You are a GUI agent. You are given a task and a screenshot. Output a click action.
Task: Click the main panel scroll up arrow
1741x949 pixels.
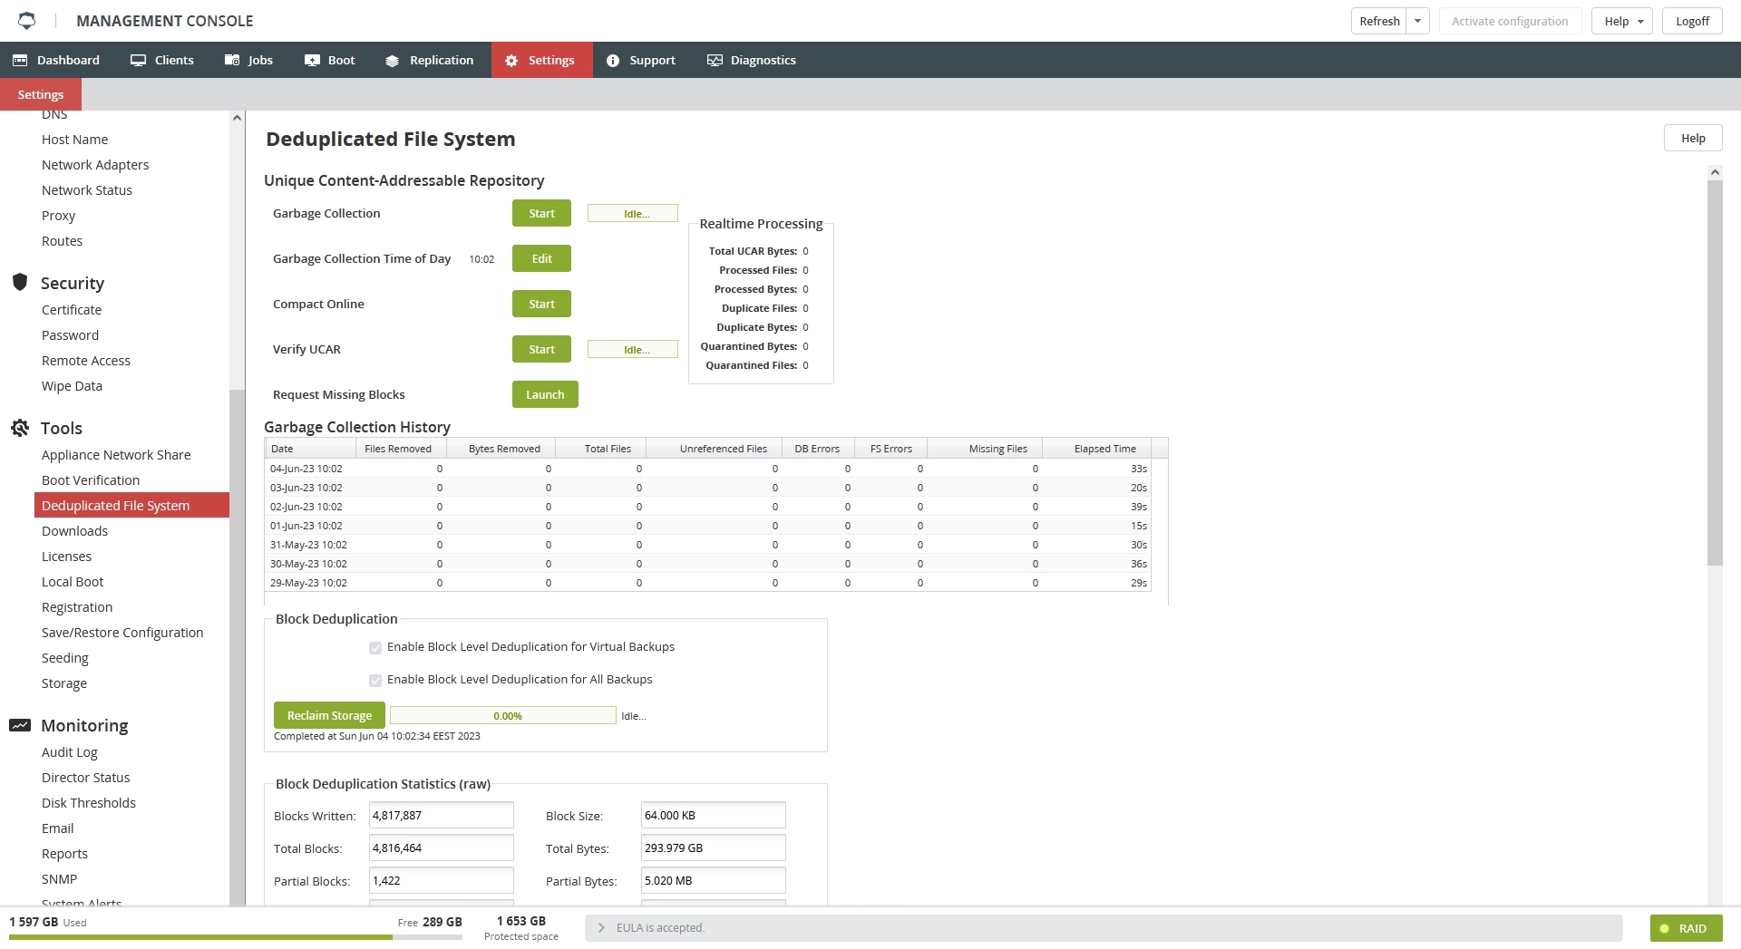click(x=1715, y=172)
